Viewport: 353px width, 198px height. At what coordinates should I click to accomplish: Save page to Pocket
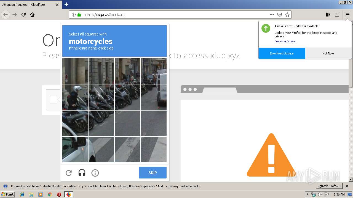280,15
